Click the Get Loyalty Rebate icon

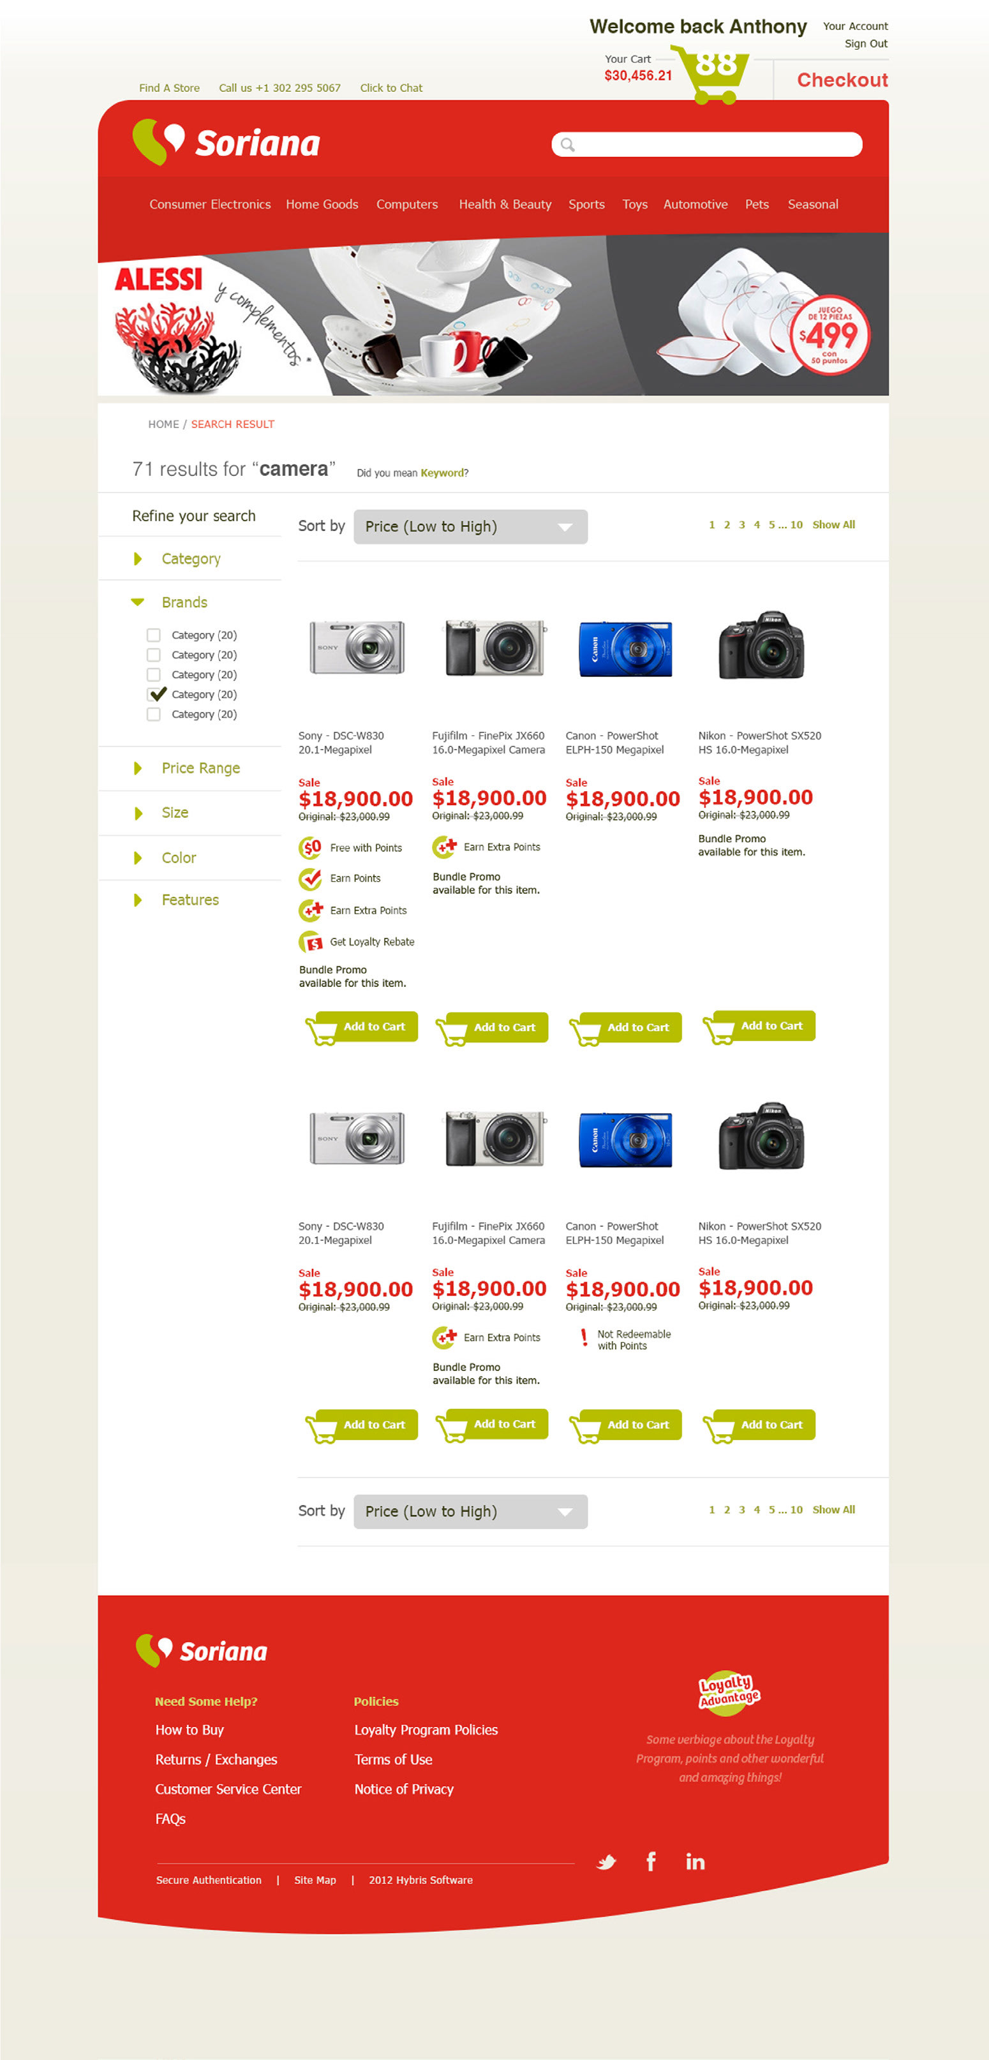pyautogui.click(x=310, y=942)
